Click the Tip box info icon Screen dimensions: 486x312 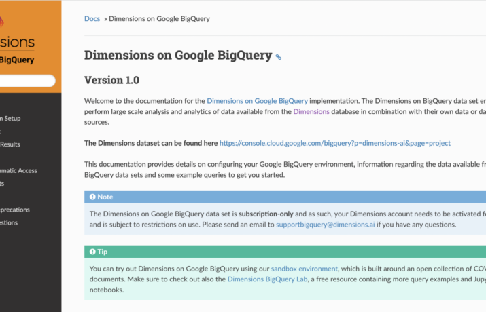pyautogui.click(x=91, y=252)
